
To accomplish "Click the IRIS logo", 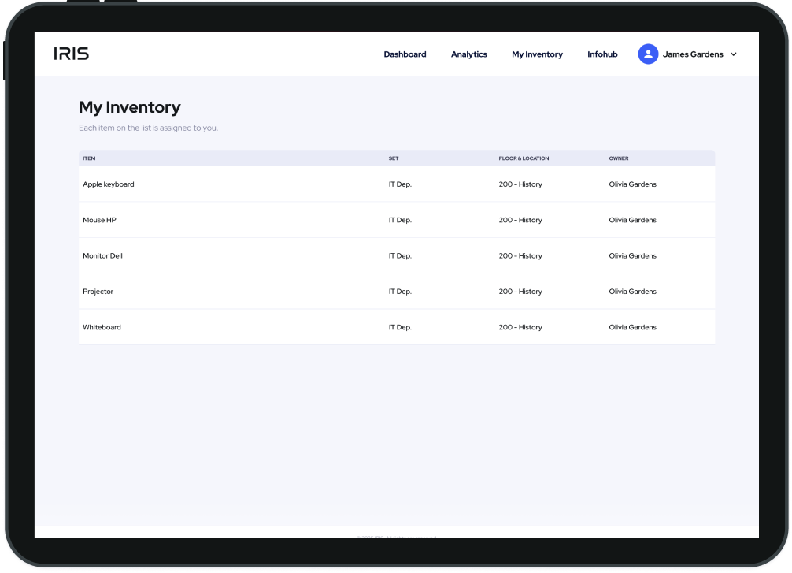I will tap(72, 53).
